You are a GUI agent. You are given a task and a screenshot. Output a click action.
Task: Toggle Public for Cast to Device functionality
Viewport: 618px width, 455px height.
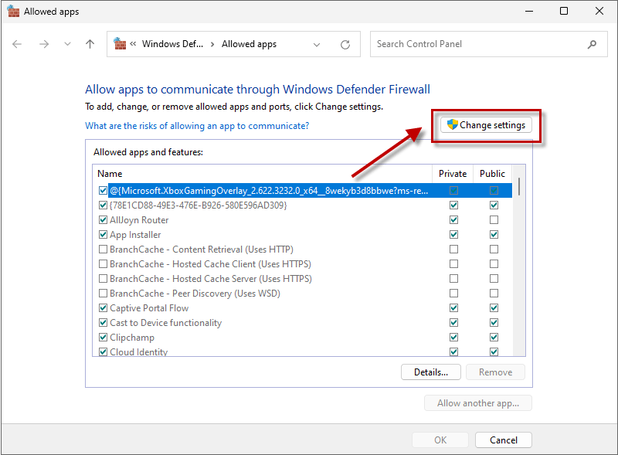(494, 323)
